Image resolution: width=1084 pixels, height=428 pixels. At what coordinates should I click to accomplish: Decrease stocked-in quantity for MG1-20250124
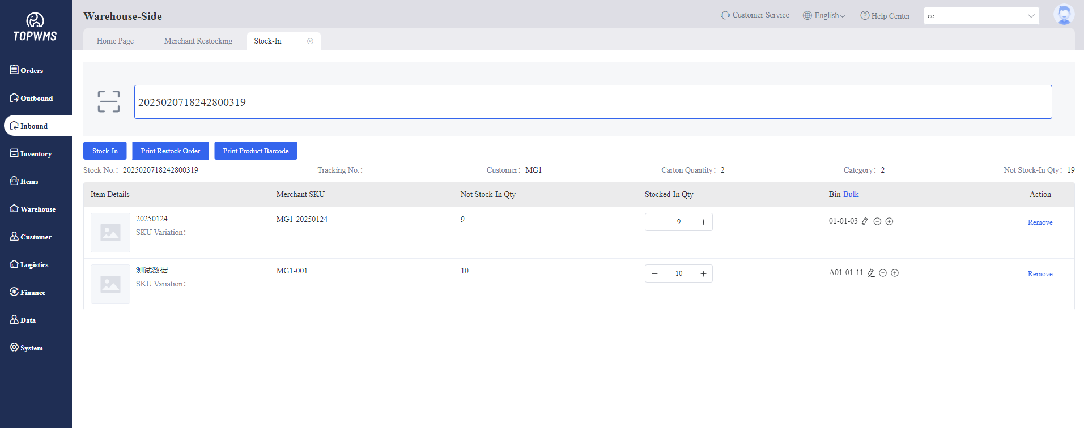click(654, 222)
